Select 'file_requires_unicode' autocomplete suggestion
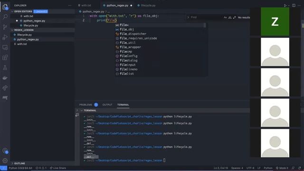304x171 pixels. click(x=161, y=38)
